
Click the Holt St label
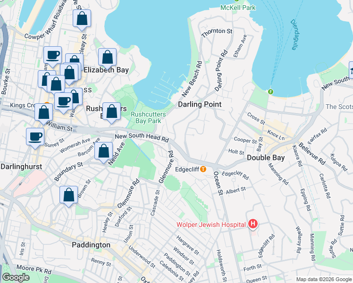[x=236, y=151]
